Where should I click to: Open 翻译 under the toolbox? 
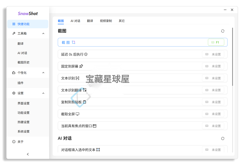(20, 43)
